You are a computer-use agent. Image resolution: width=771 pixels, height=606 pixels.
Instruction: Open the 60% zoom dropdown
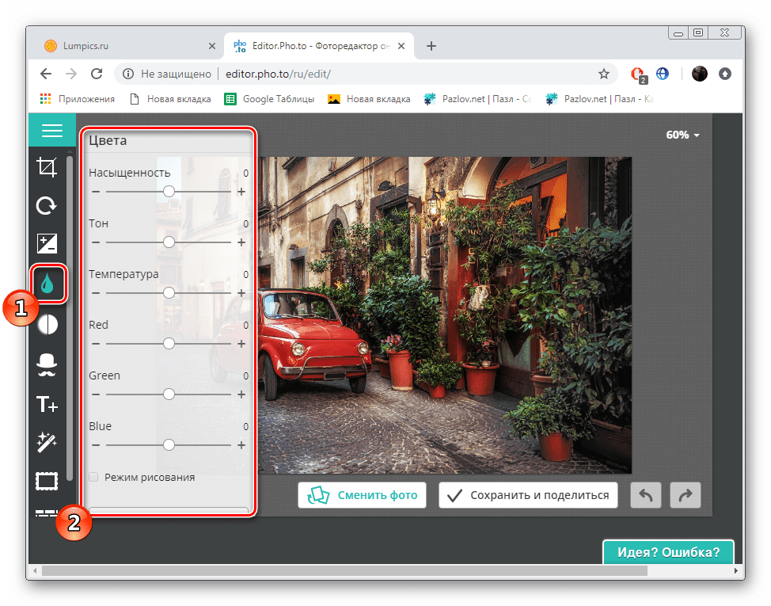682,135
